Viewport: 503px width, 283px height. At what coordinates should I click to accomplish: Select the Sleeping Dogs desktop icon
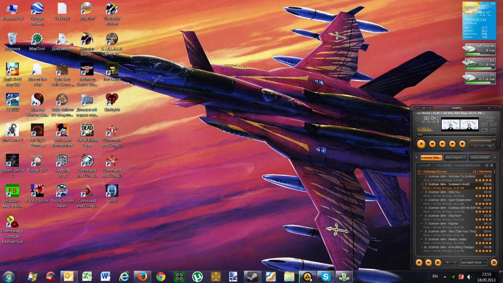point(62,166)
